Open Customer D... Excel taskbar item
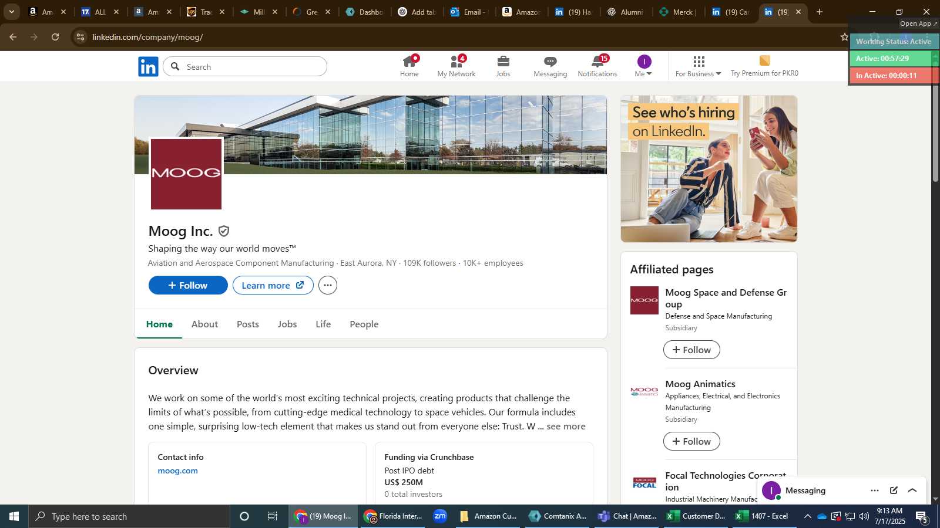The width and height of the screenshot is (940, 528). coord(696,516)
